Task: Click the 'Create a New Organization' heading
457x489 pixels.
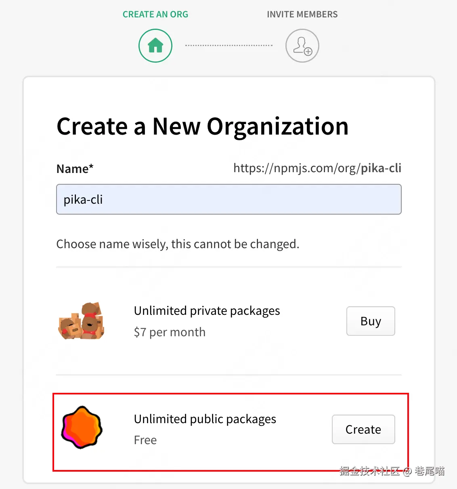Action: pos(203,126)
